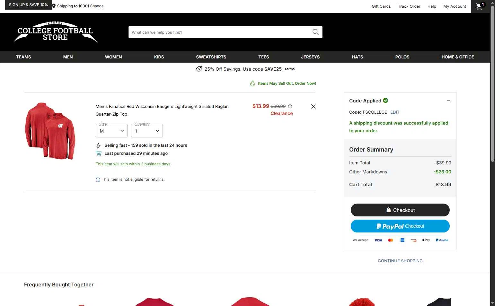Click the price info circle icon
This screenshot has height=306, width=495.
(x=290, y=106)
